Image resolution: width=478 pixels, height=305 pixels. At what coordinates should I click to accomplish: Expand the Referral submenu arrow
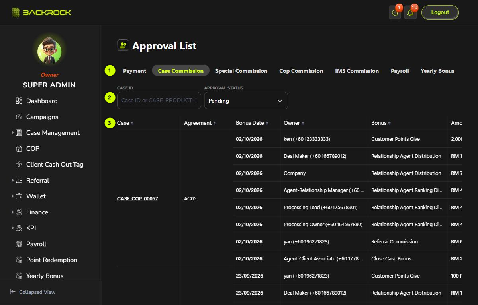click(x=13, y=181)
